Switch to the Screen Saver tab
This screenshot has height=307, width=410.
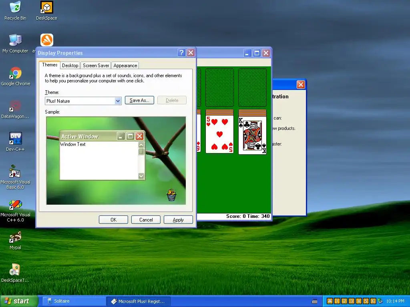[x=96, y=66]
